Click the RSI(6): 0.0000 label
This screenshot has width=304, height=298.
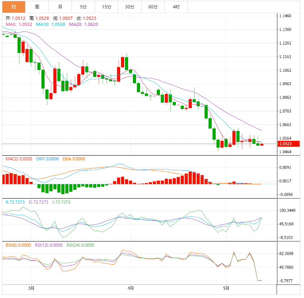click(18, 245)
